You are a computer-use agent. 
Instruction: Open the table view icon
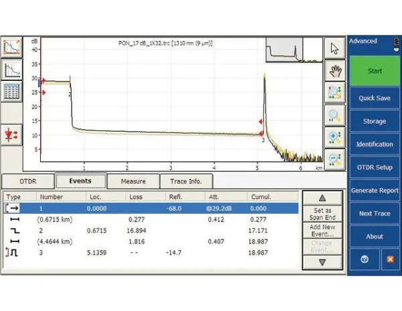[x=11, y=92]
